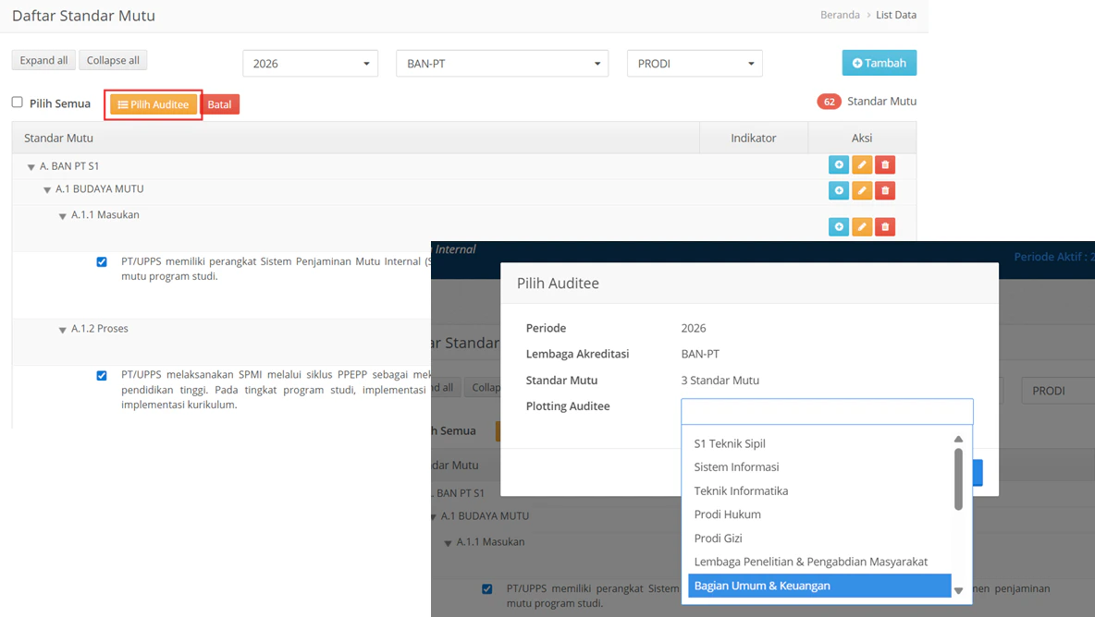The width and height of the screenshot is (1095, 617).
Task: Uncheck the SPMI perangkat standard under A.1.1 Masukan
Action: [x=102, y=262]
